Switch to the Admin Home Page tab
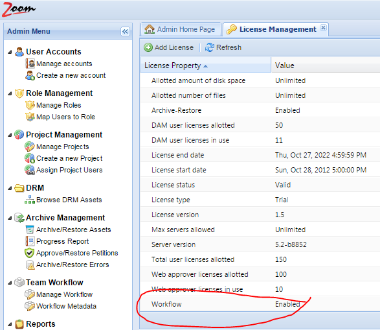This screenshot has height=330, width=380. pos(181,29)
